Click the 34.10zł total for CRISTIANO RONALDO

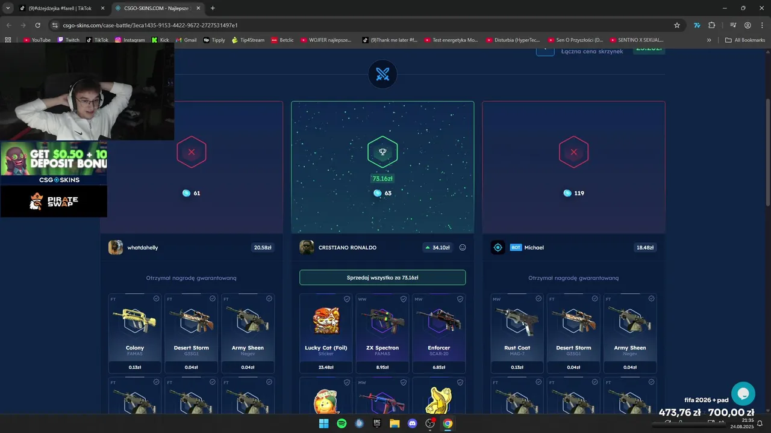pos(437,247)
